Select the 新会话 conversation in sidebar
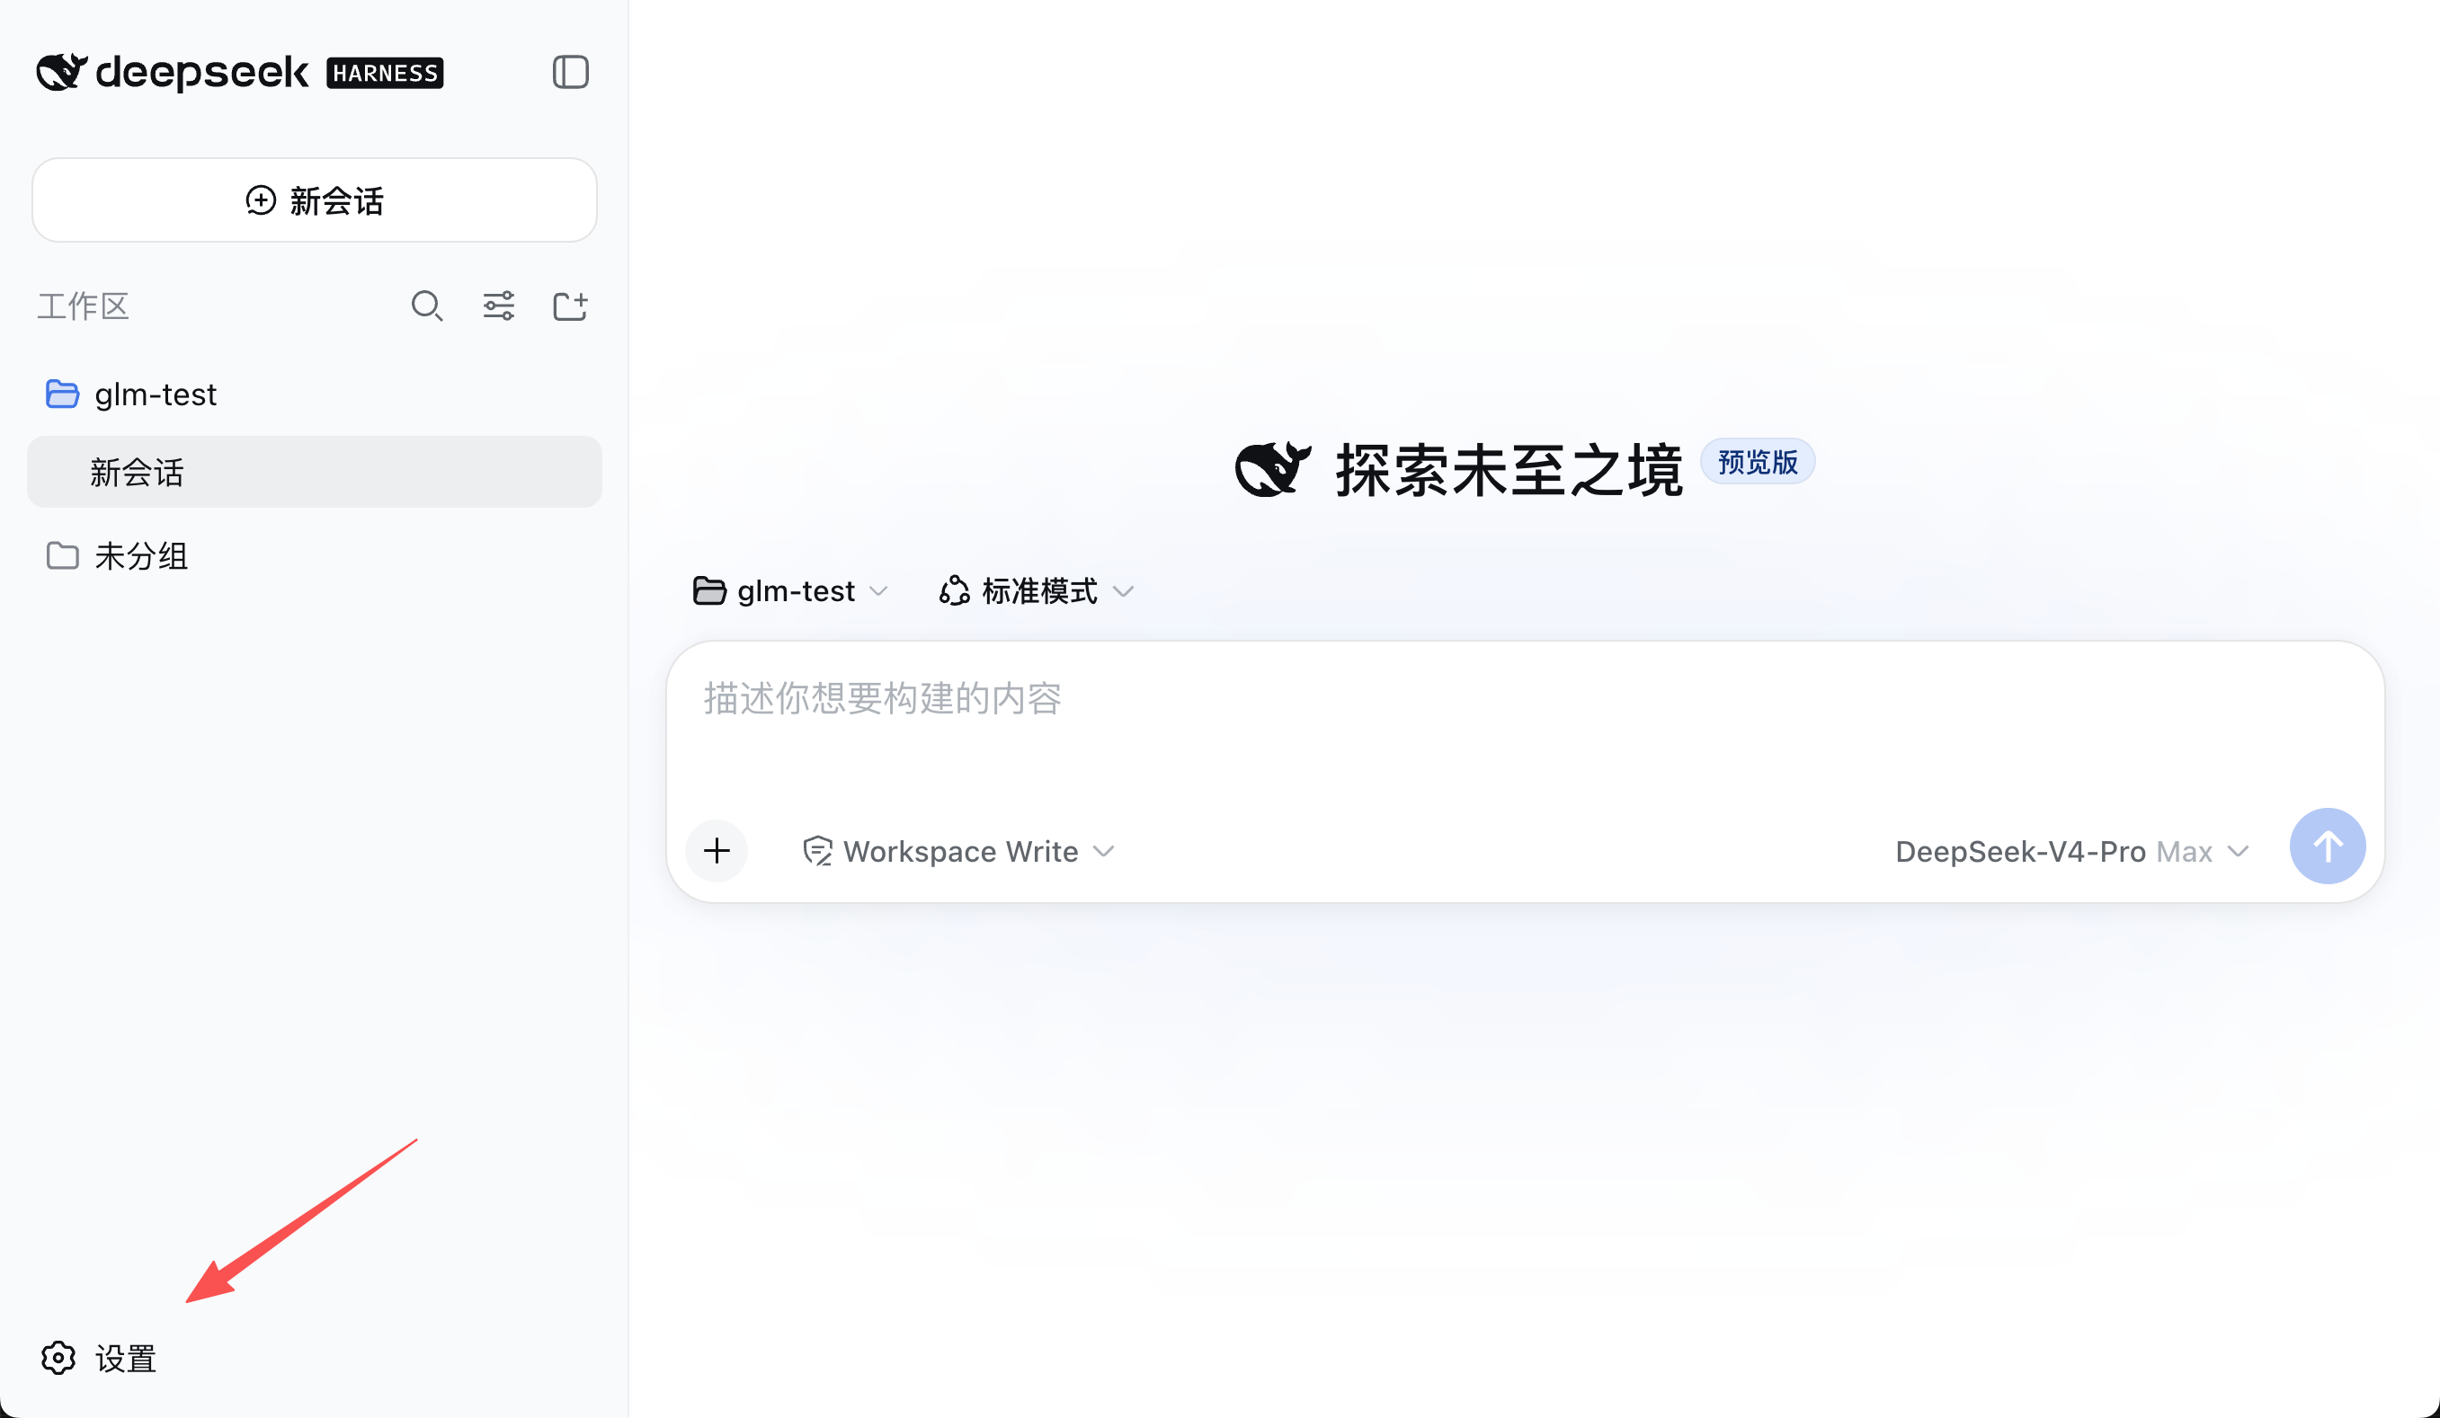 coord(315,473)
